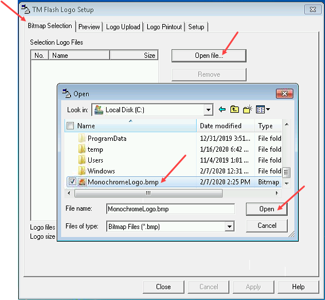
Task: Sort files by Name column header
Action: coord(131,126)
